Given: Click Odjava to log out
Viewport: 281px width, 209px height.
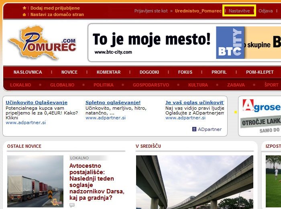Looking at the screenshot, I should (x=265, y=11).
